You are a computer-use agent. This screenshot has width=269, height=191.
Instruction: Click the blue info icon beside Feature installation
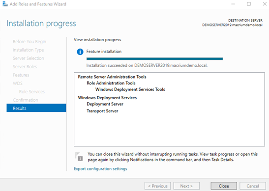[80, 52]
